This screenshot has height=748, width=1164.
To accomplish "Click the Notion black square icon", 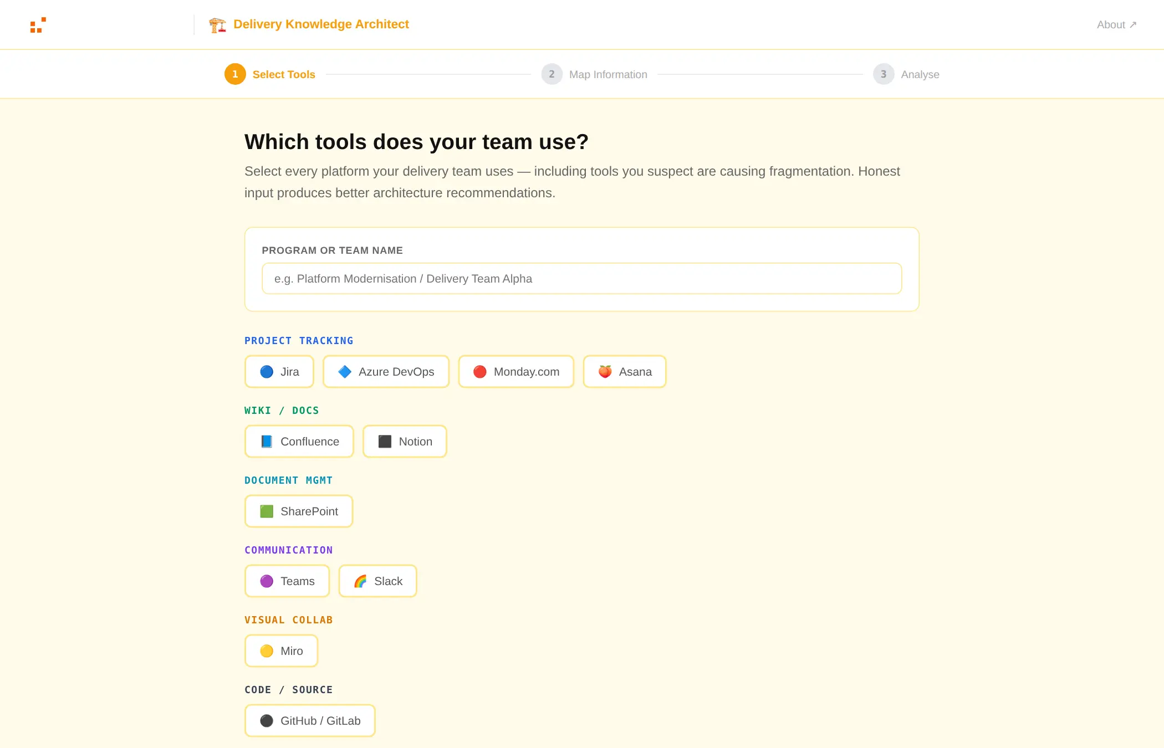I will coord(385,442).
